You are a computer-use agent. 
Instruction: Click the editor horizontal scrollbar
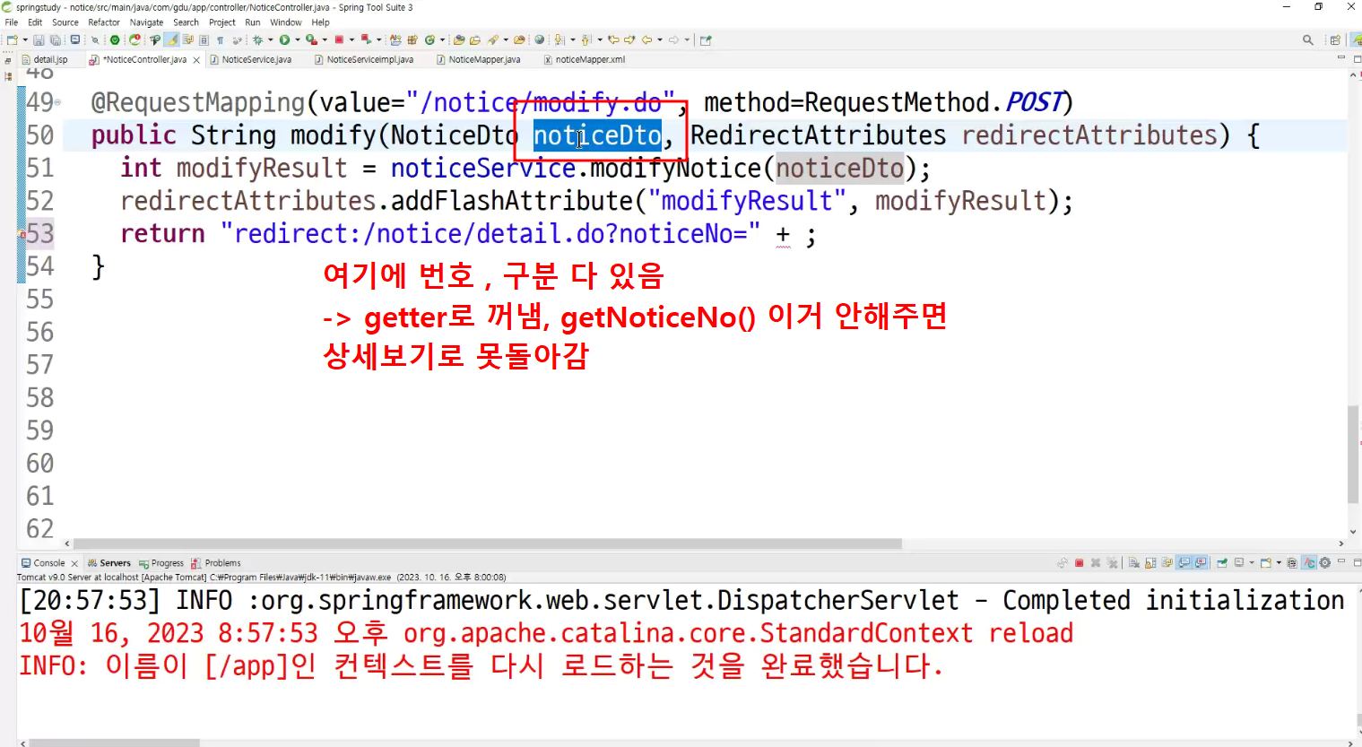click(487, 543)
